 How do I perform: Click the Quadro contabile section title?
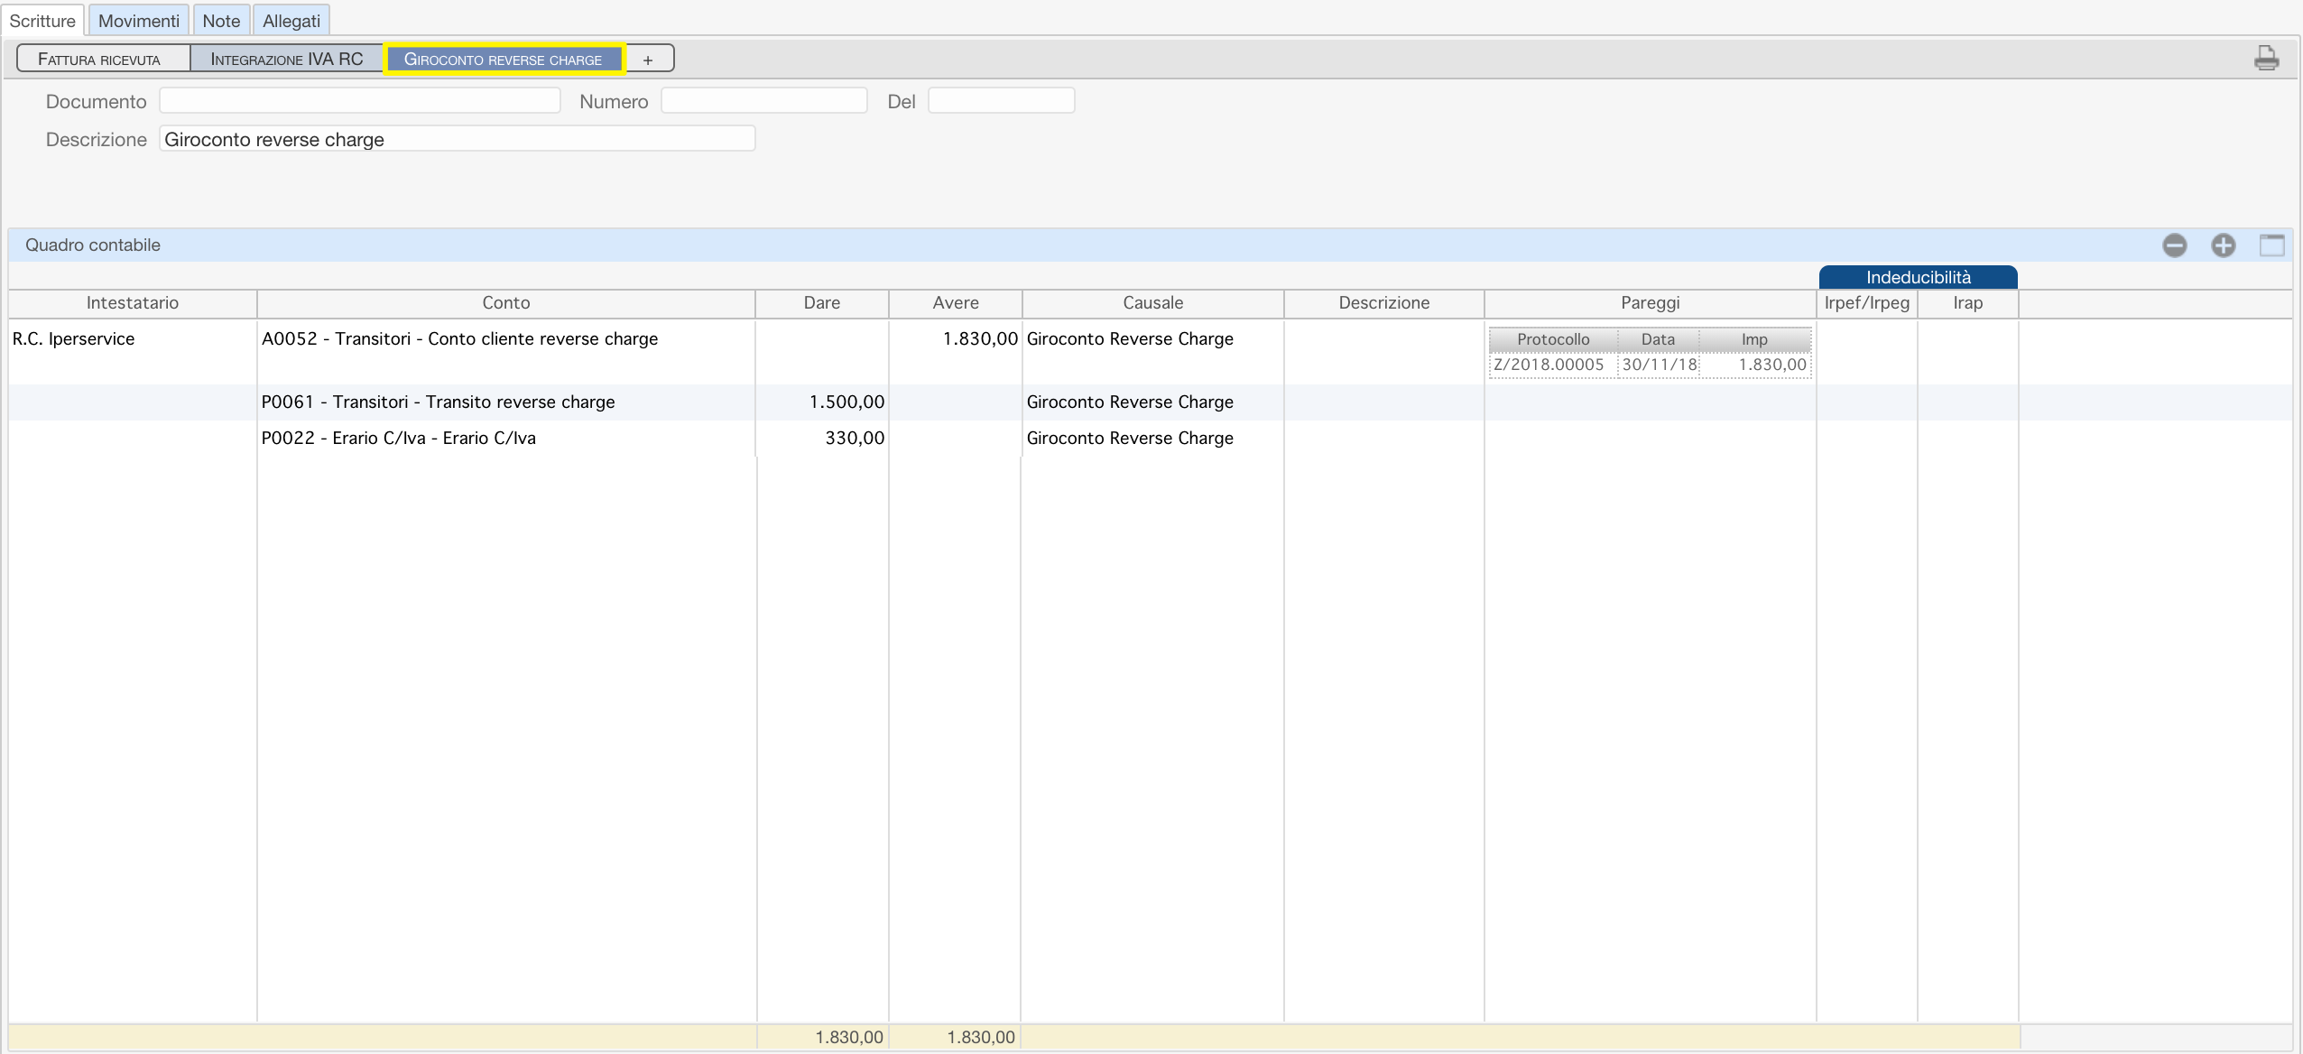[x=93, y=245]
